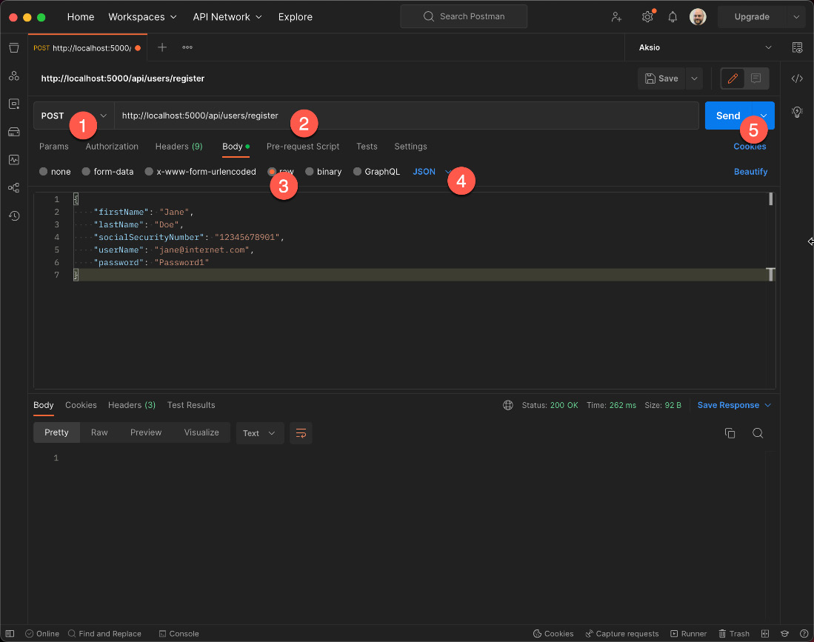
Task: Open the Send options dropdown arrow
Action: click(764, 116)
